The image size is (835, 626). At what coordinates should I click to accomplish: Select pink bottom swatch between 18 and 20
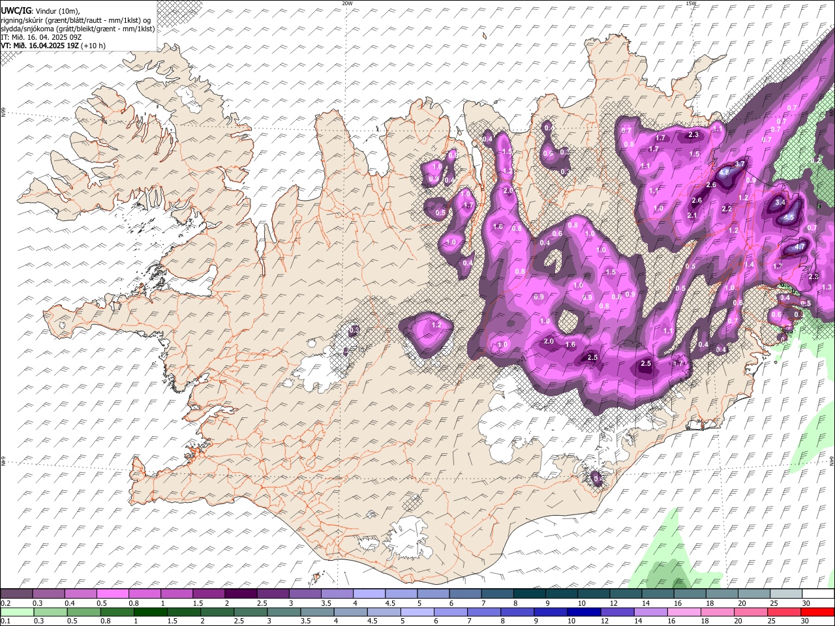(x=716, y=612)
